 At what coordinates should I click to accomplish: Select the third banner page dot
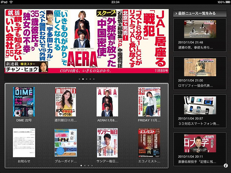click(x=86, y=79)
